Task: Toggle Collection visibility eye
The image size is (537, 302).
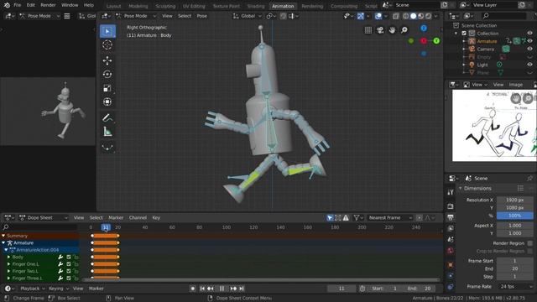Action: pyautogui.click(x=529, y=34)
